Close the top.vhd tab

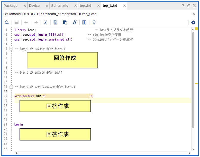tap(98, 6)
